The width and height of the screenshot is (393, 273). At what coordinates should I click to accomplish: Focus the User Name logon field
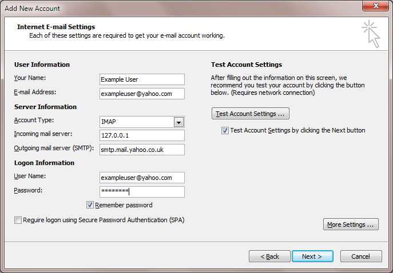[142, 178]
